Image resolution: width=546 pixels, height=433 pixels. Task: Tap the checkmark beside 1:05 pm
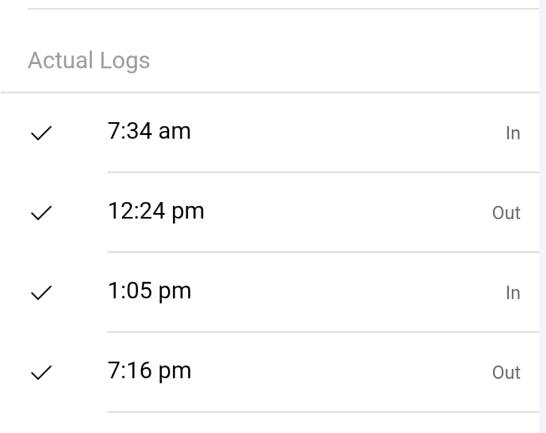41,293
